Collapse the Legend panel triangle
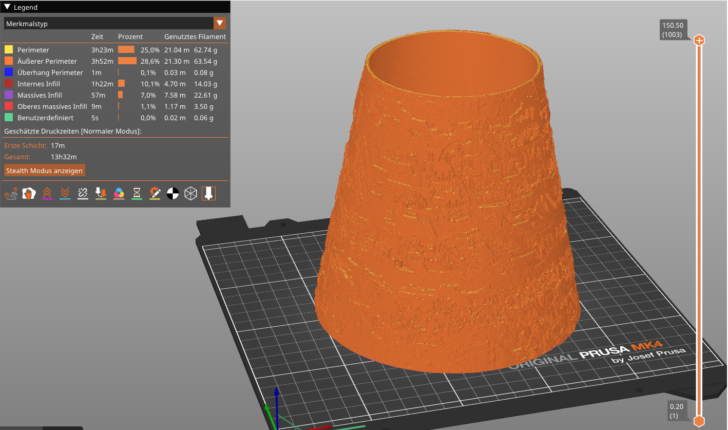This screenshot has width=728, height=430. (8, 7)
